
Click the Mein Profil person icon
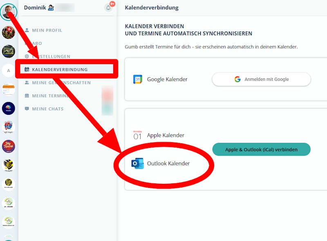pyautogui.click(x=27, y=30)
